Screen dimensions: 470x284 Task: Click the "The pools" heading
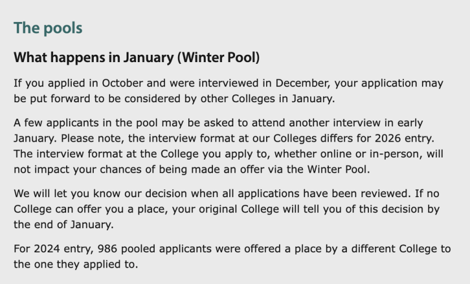point(48,28)
